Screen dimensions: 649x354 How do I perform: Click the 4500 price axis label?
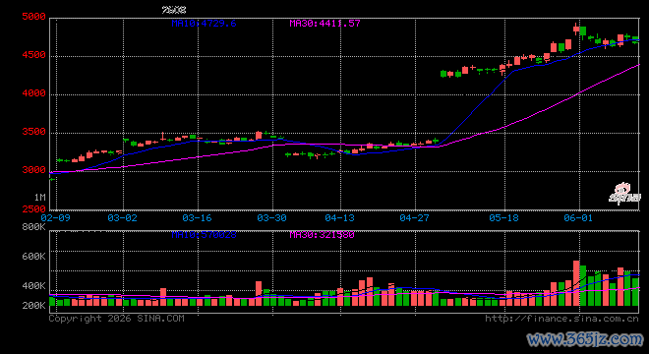click(x=34, y=55)
